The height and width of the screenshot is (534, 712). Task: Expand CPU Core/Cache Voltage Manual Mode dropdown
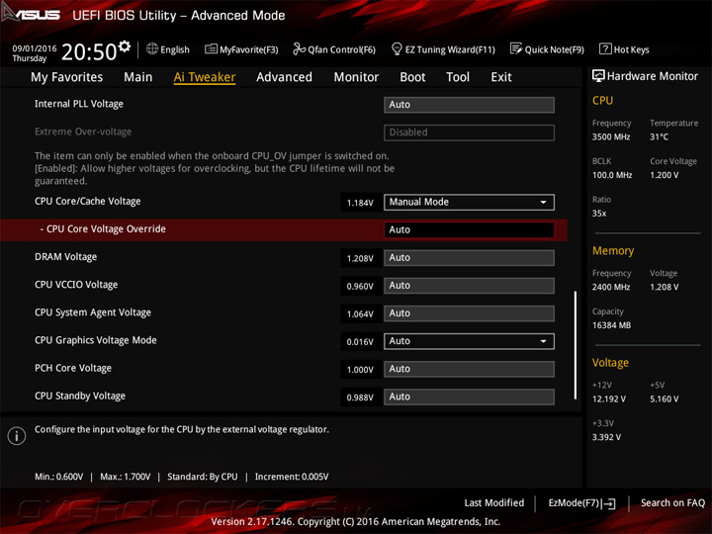(469, 202)
